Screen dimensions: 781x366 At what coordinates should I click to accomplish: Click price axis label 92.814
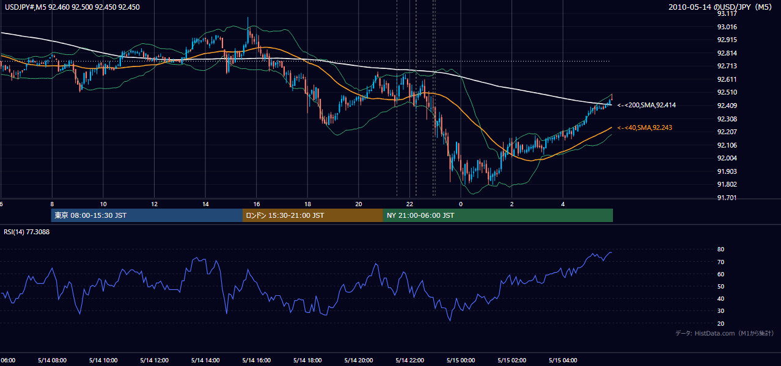coord(727,53)
